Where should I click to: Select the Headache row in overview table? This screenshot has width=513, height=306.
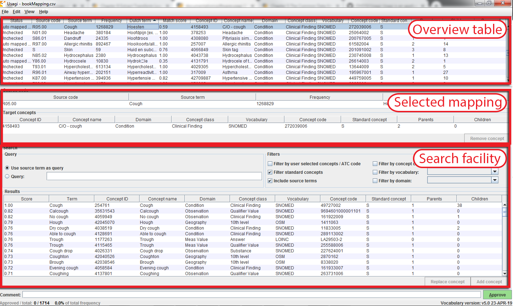click(253, 33)
